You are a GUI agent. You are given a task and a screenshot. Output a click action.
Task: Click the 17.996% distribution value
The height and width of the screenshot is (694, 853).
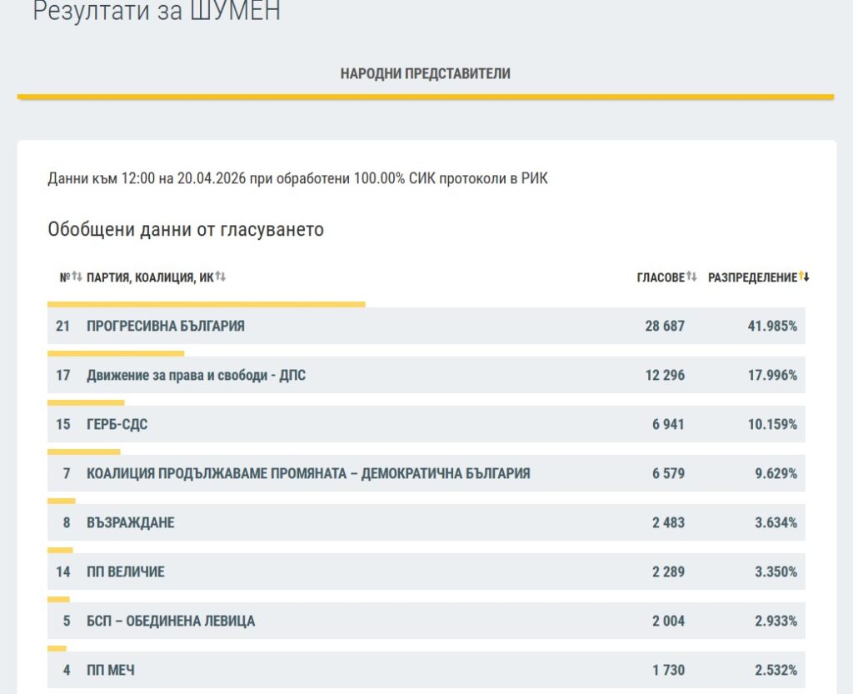[x=771, y=375]
